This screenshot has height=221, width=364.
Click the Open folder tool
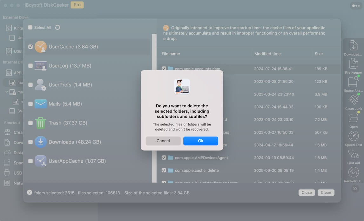pyautogui.click(x=353, y=121)
